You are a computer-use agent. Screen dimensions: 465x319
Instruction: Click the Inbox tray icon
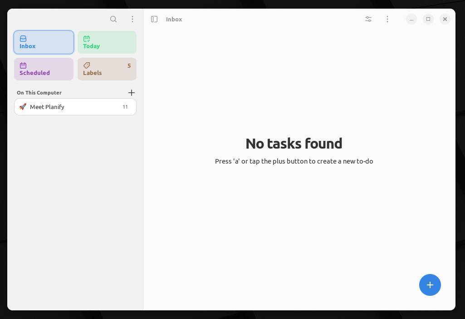[x=23, y=39]
